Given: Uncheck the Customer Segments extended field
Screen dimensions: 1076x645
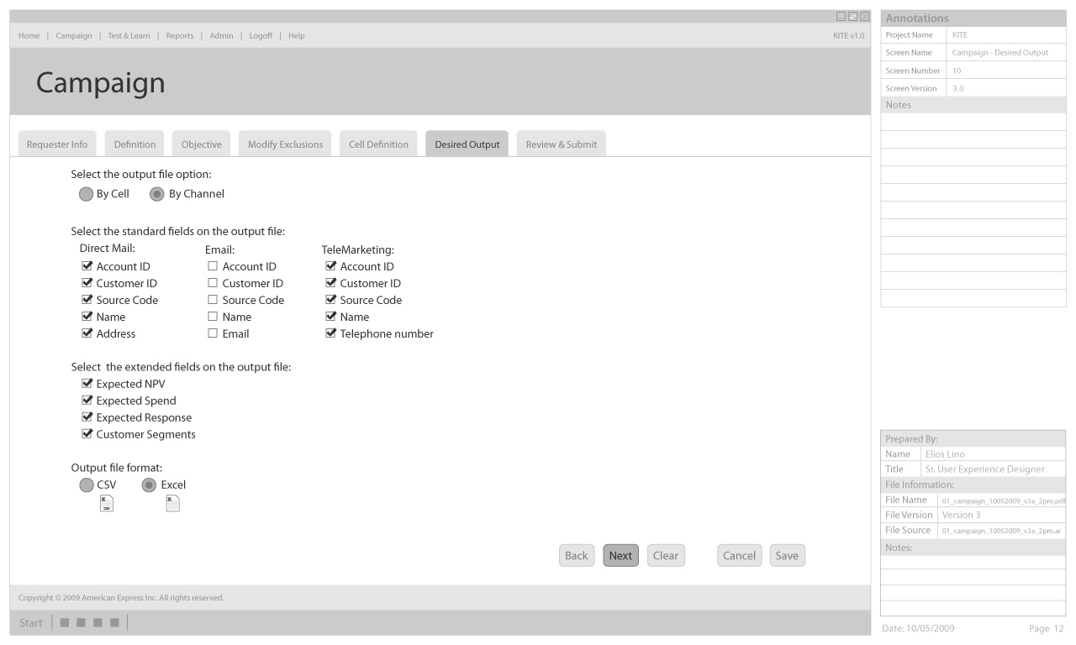Looking at the screenshot, I should [x=87, y=434].
